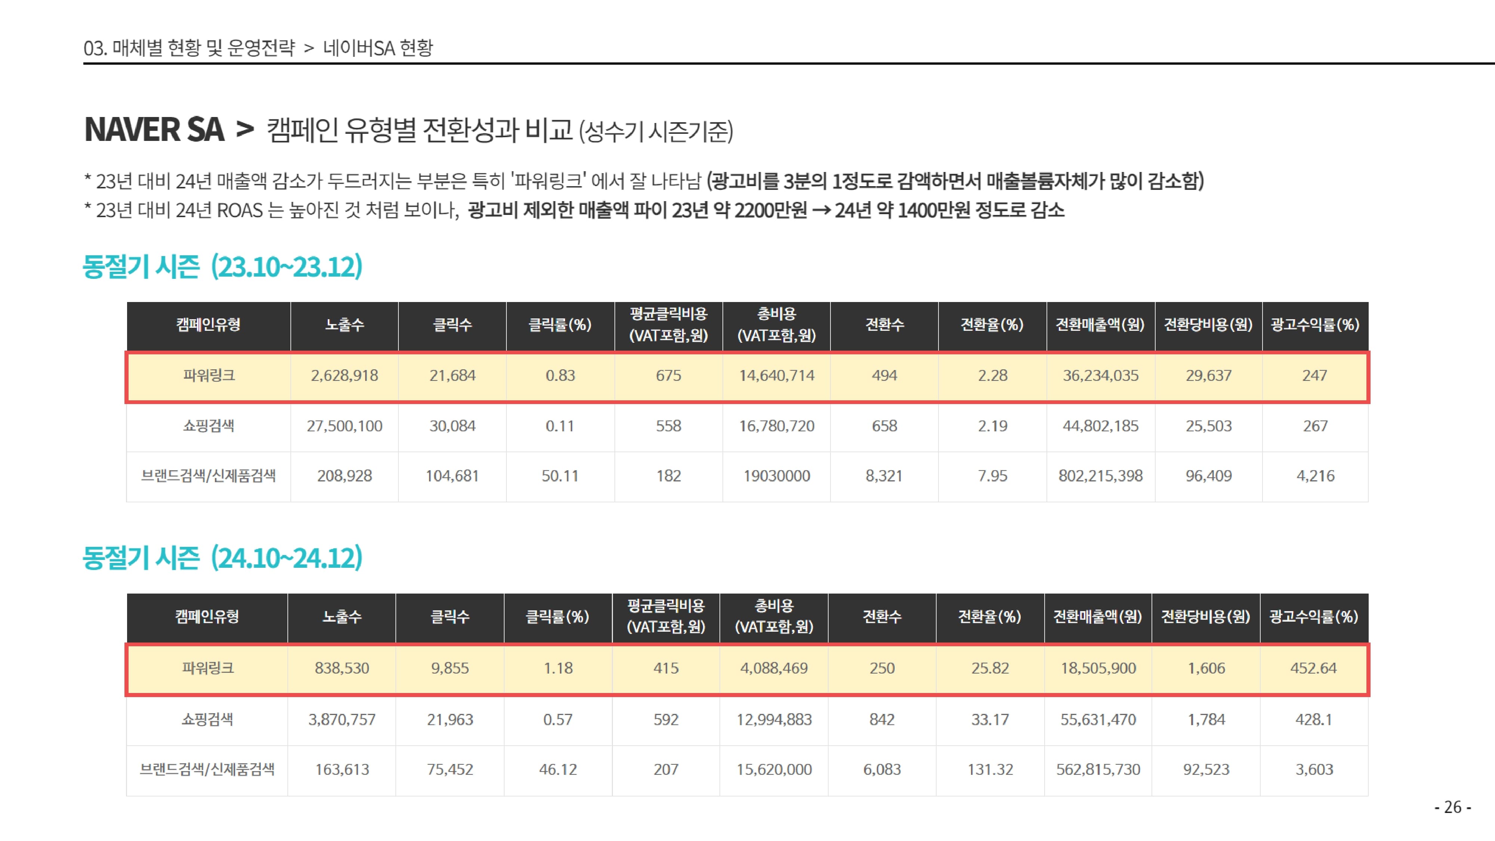The width and height of the screenshot is (1495, 841).
Task: Click the cell value '75,452'
Action: tap(450, 770)
